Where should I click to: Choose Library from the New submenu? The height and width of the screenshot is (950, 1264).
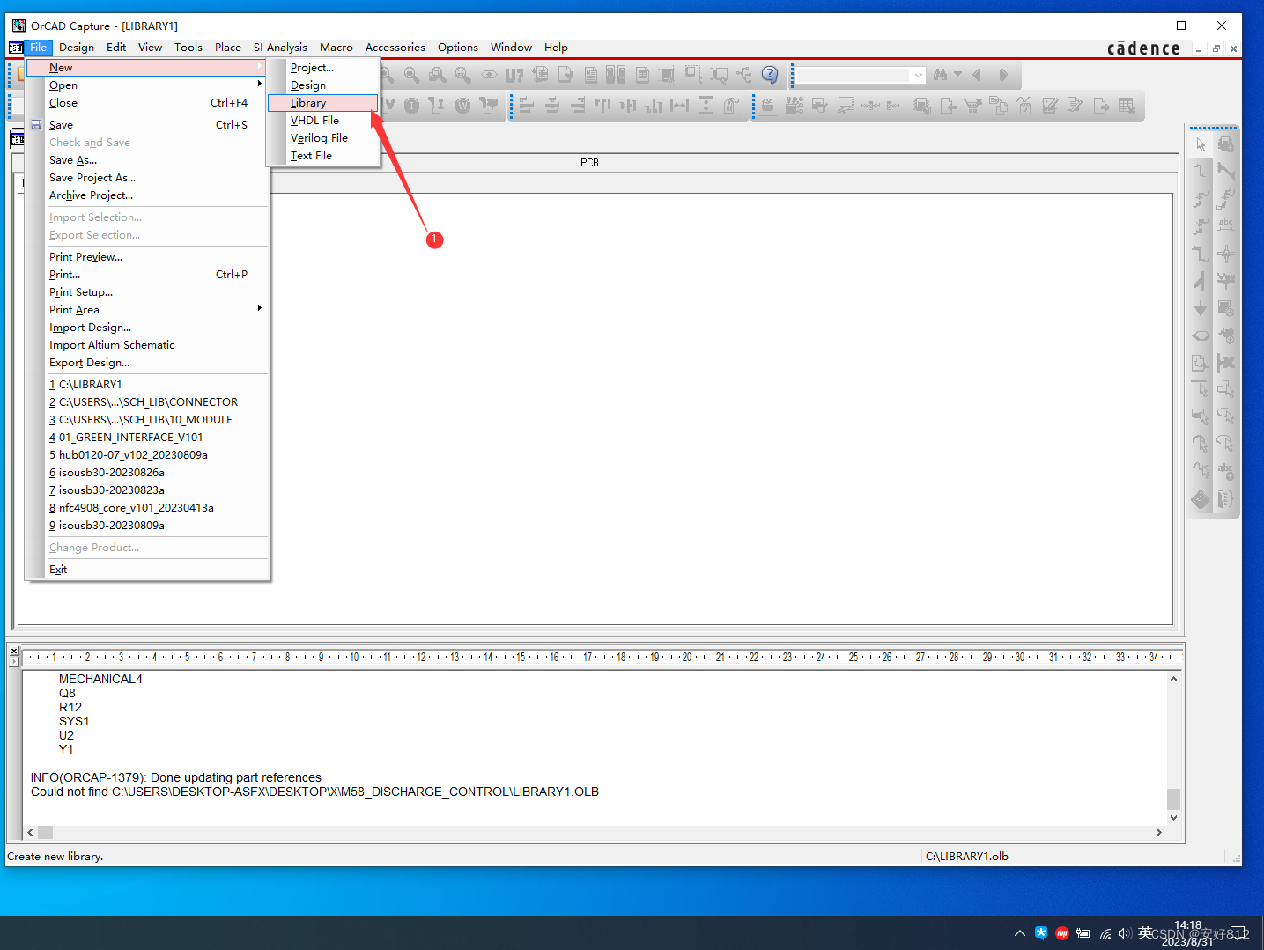click(x=308, y=103)
